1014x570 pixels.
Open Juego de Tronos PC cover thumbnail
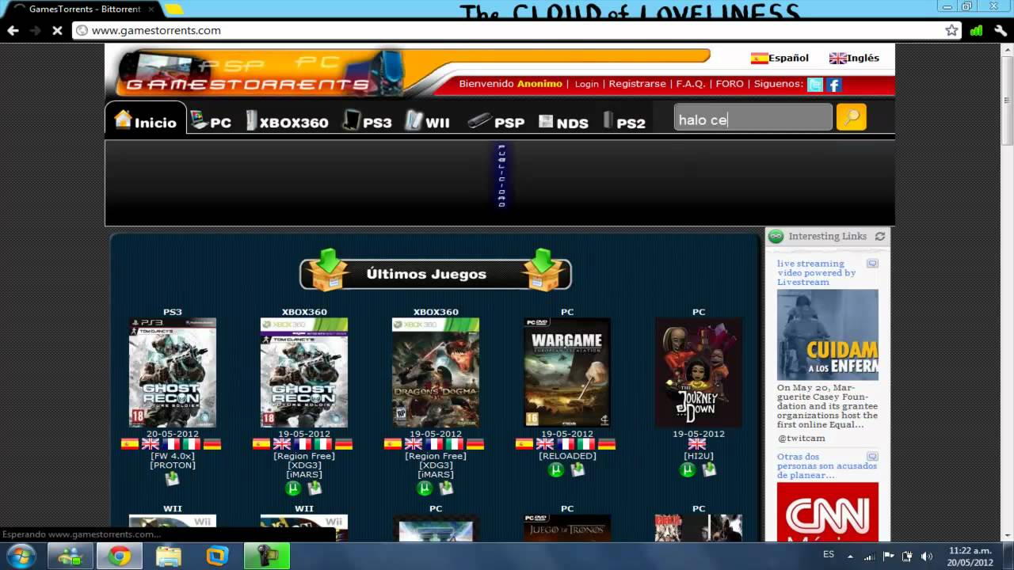click(566, 528)
